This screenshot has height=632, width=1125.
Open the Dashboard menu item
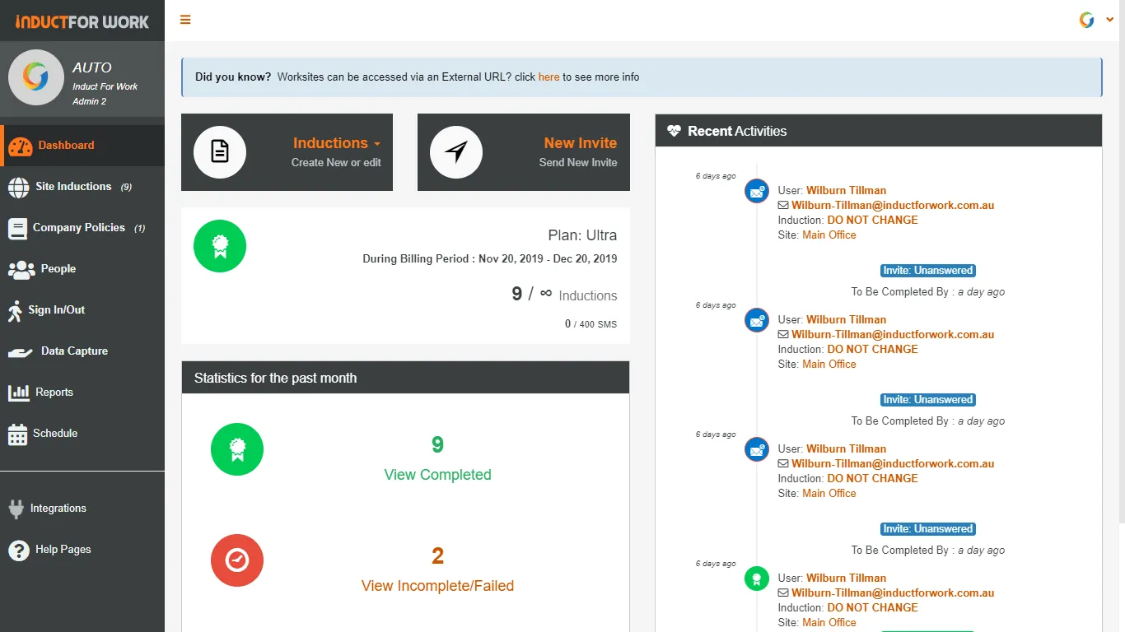(x=82, y=146)
